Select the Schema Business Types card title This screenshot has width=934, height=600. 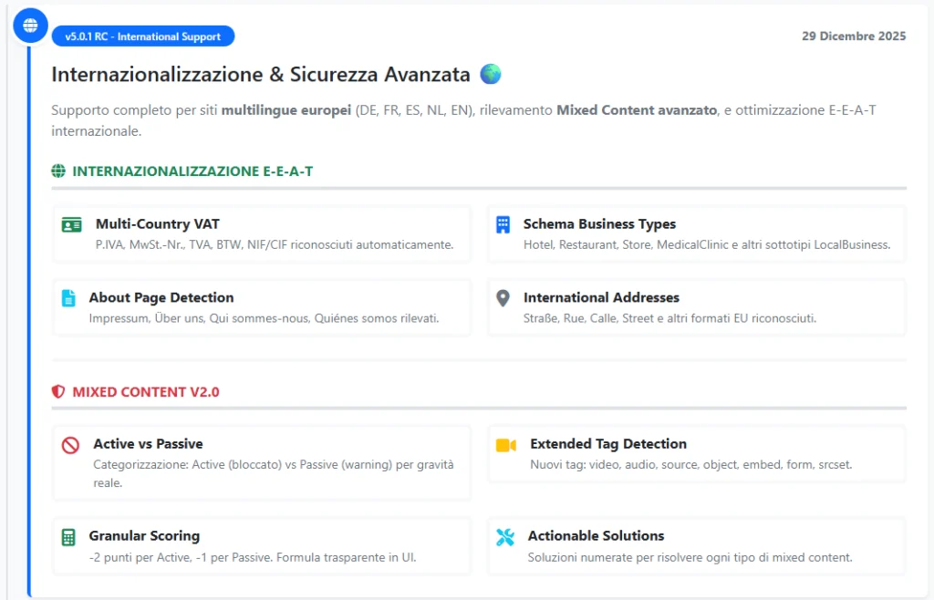(599, 224)
